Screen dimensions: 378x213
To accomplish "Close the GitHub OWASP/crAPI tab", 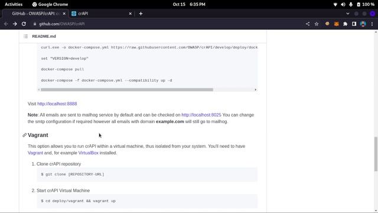I will click(64, 14).
